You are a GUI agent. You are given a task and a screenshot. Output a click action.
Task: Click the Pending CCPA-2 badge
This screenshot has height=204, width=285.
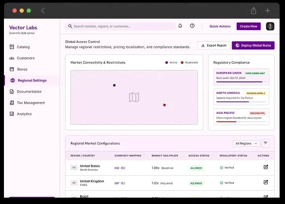[255, 93]
